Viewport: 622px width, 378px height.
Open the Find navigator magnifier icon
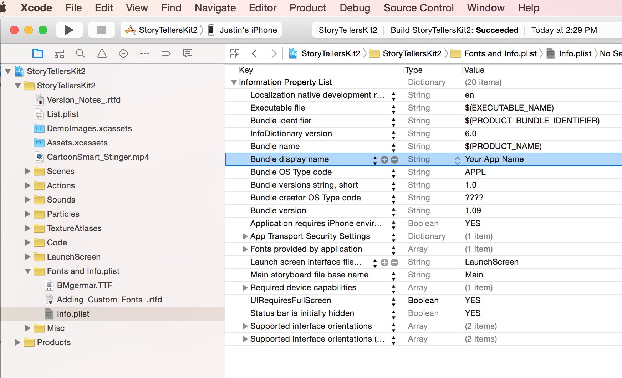[x=81, y=53]
